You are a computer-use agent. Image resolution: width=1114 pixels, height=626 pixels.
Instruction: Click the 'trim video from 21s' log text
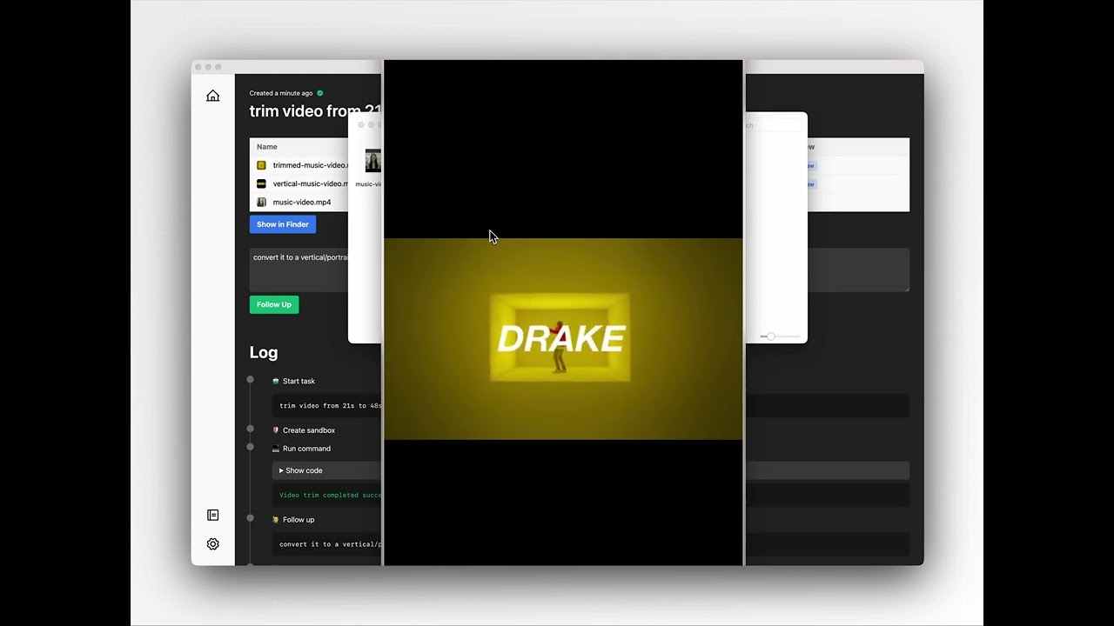(330, 405)
